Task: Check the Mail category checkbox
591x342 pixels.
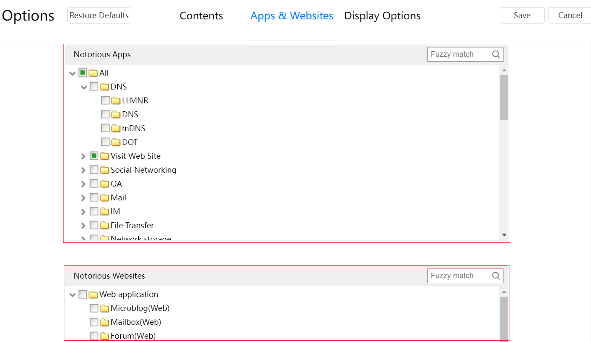Action: [x=94, y=197]
